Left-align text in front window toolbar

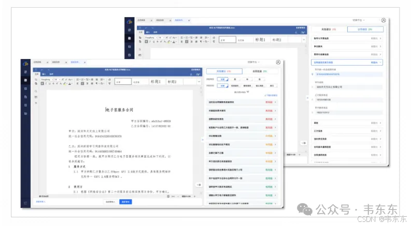[78, 84]
